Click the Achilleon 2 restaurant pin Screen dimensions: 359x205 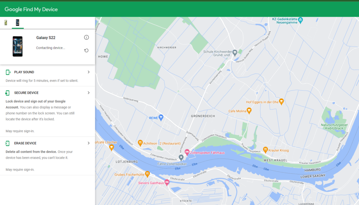click(x=140, y=143)
